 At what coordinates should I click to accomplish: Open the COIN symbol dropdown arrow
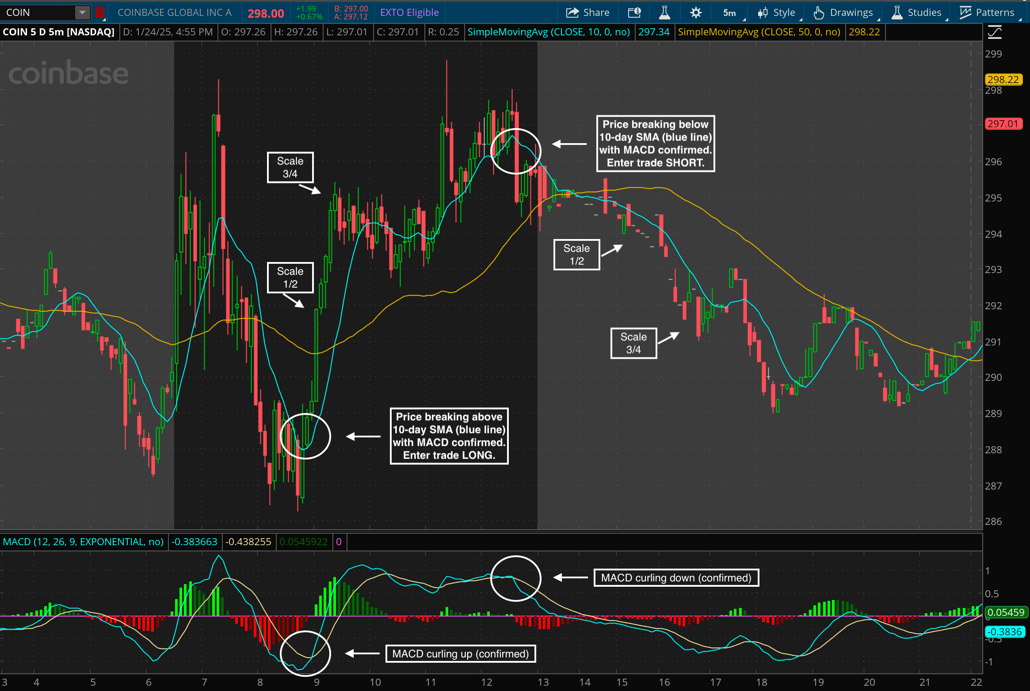click(x=81, y=12)
